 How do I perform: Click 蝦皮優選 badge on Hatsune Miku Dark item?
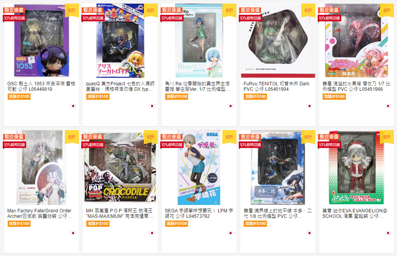point(250,10)
